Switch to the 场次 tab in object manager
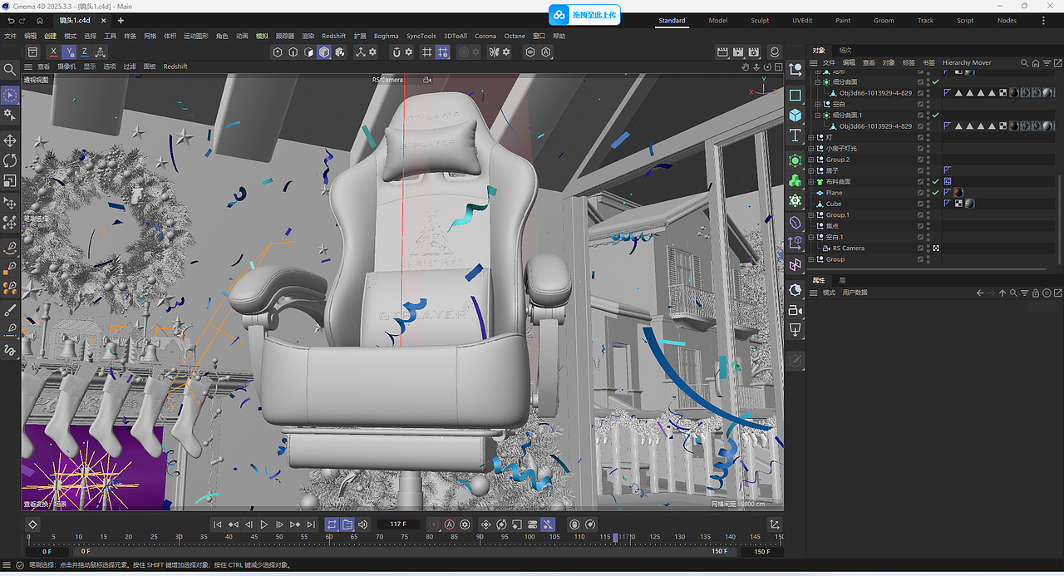The image size is (1064, 576). tap(845, 51)
